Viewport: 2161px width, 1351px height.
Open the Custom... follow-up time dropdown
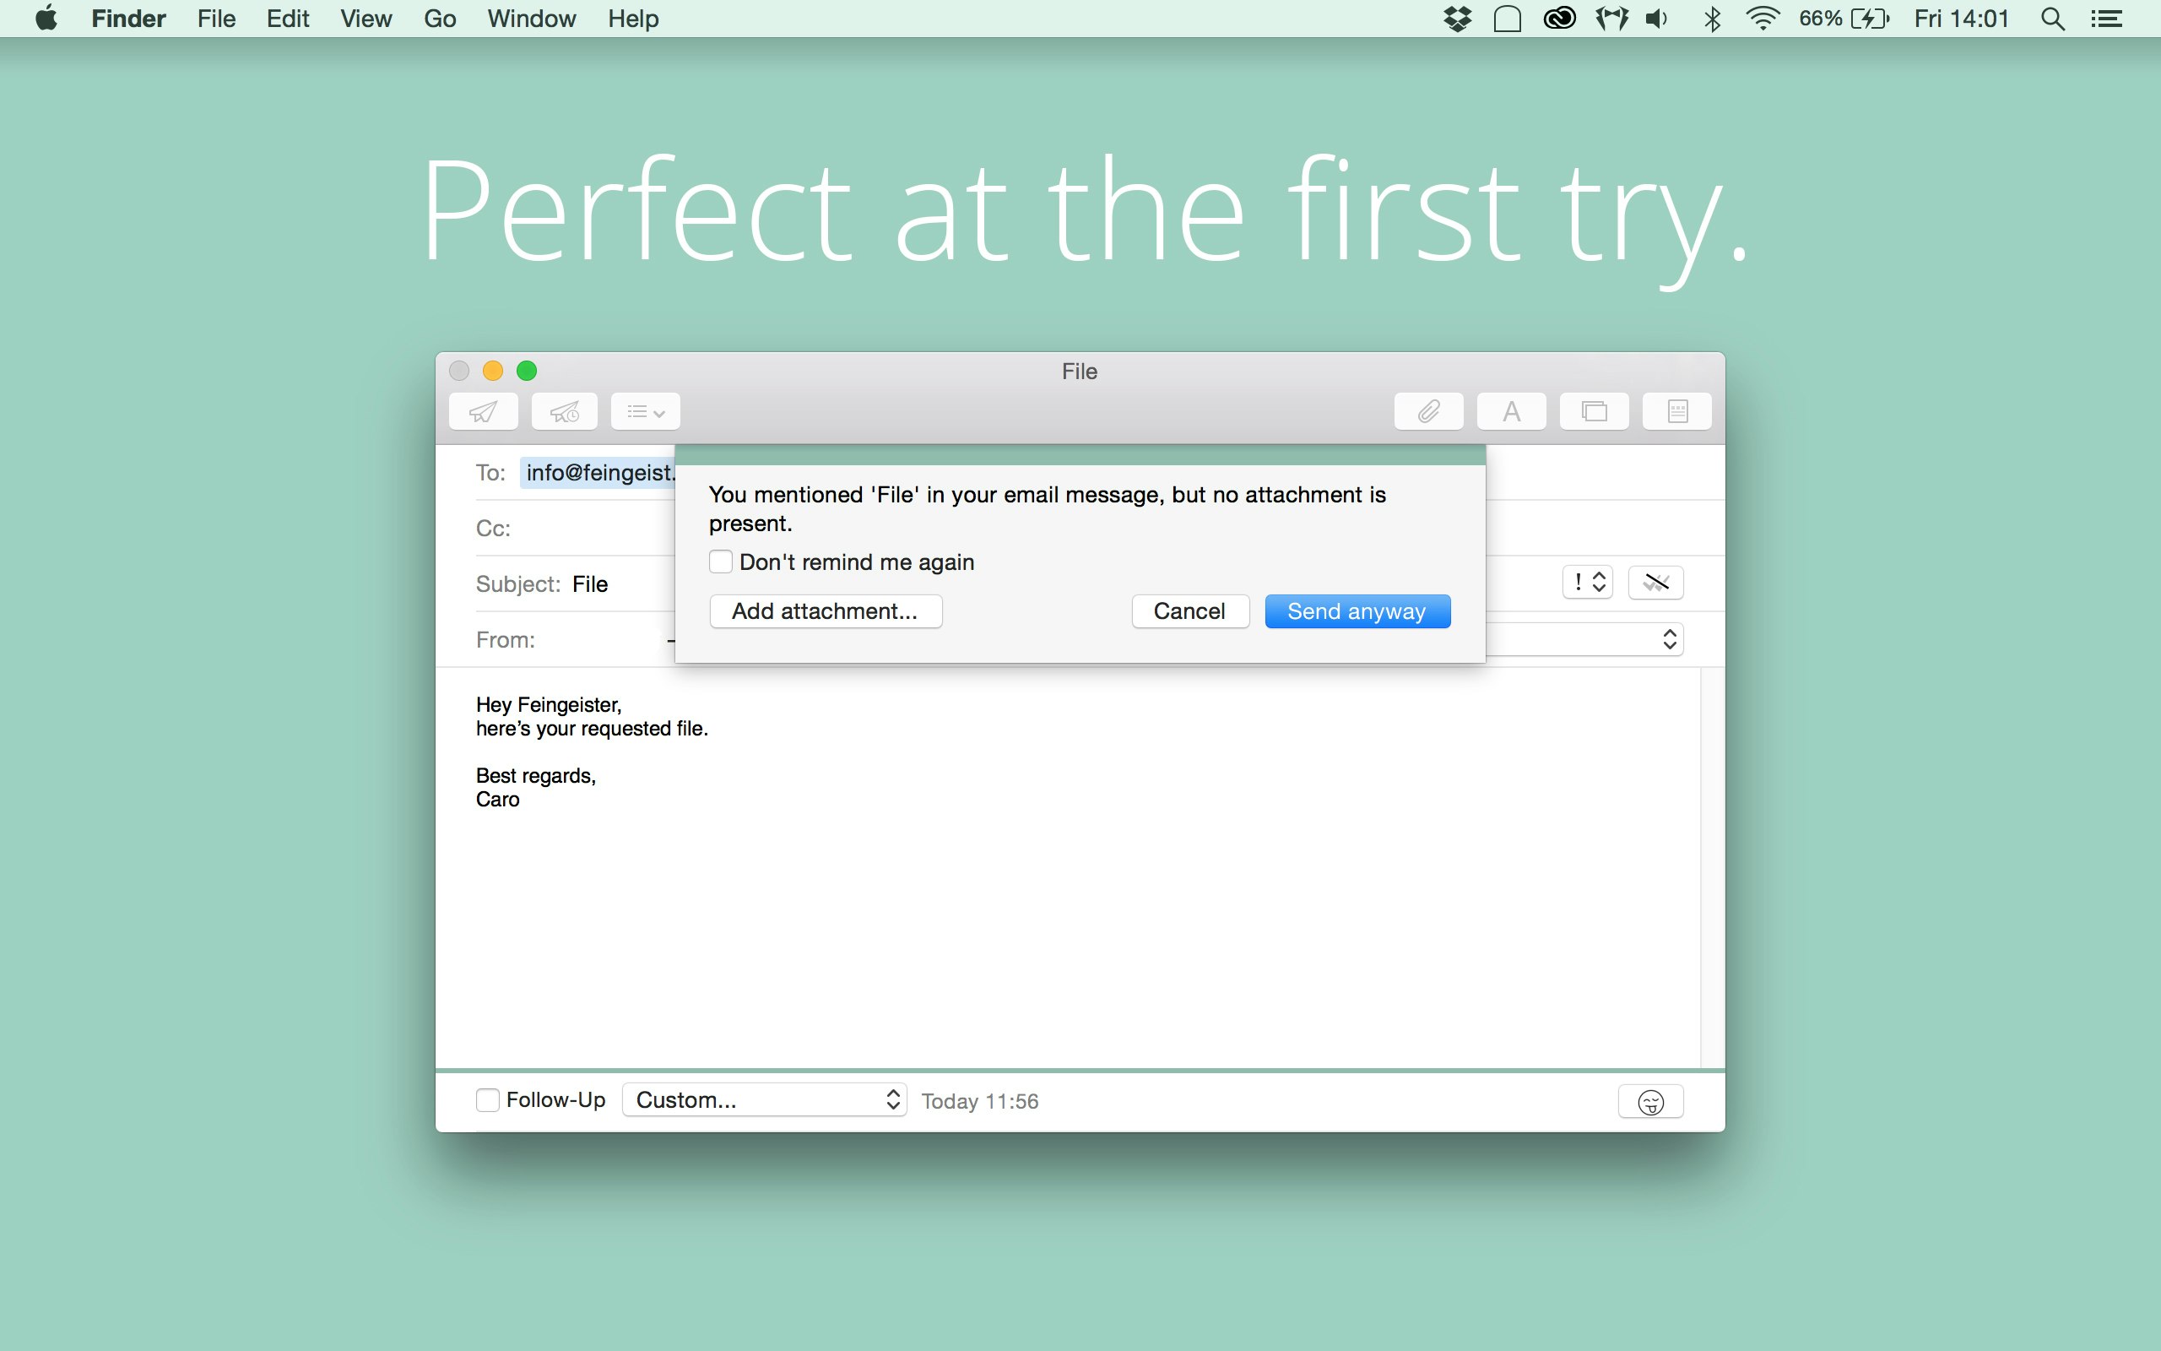765,1100
